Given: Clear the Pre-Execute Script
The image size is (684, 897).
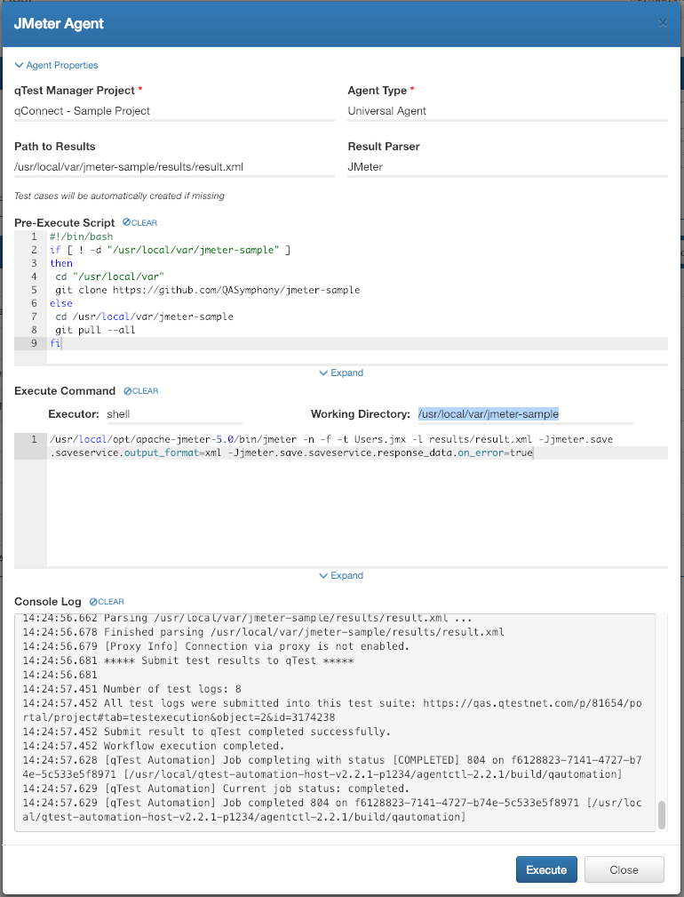Looking at the screenshot, I should tap(139, 222).
